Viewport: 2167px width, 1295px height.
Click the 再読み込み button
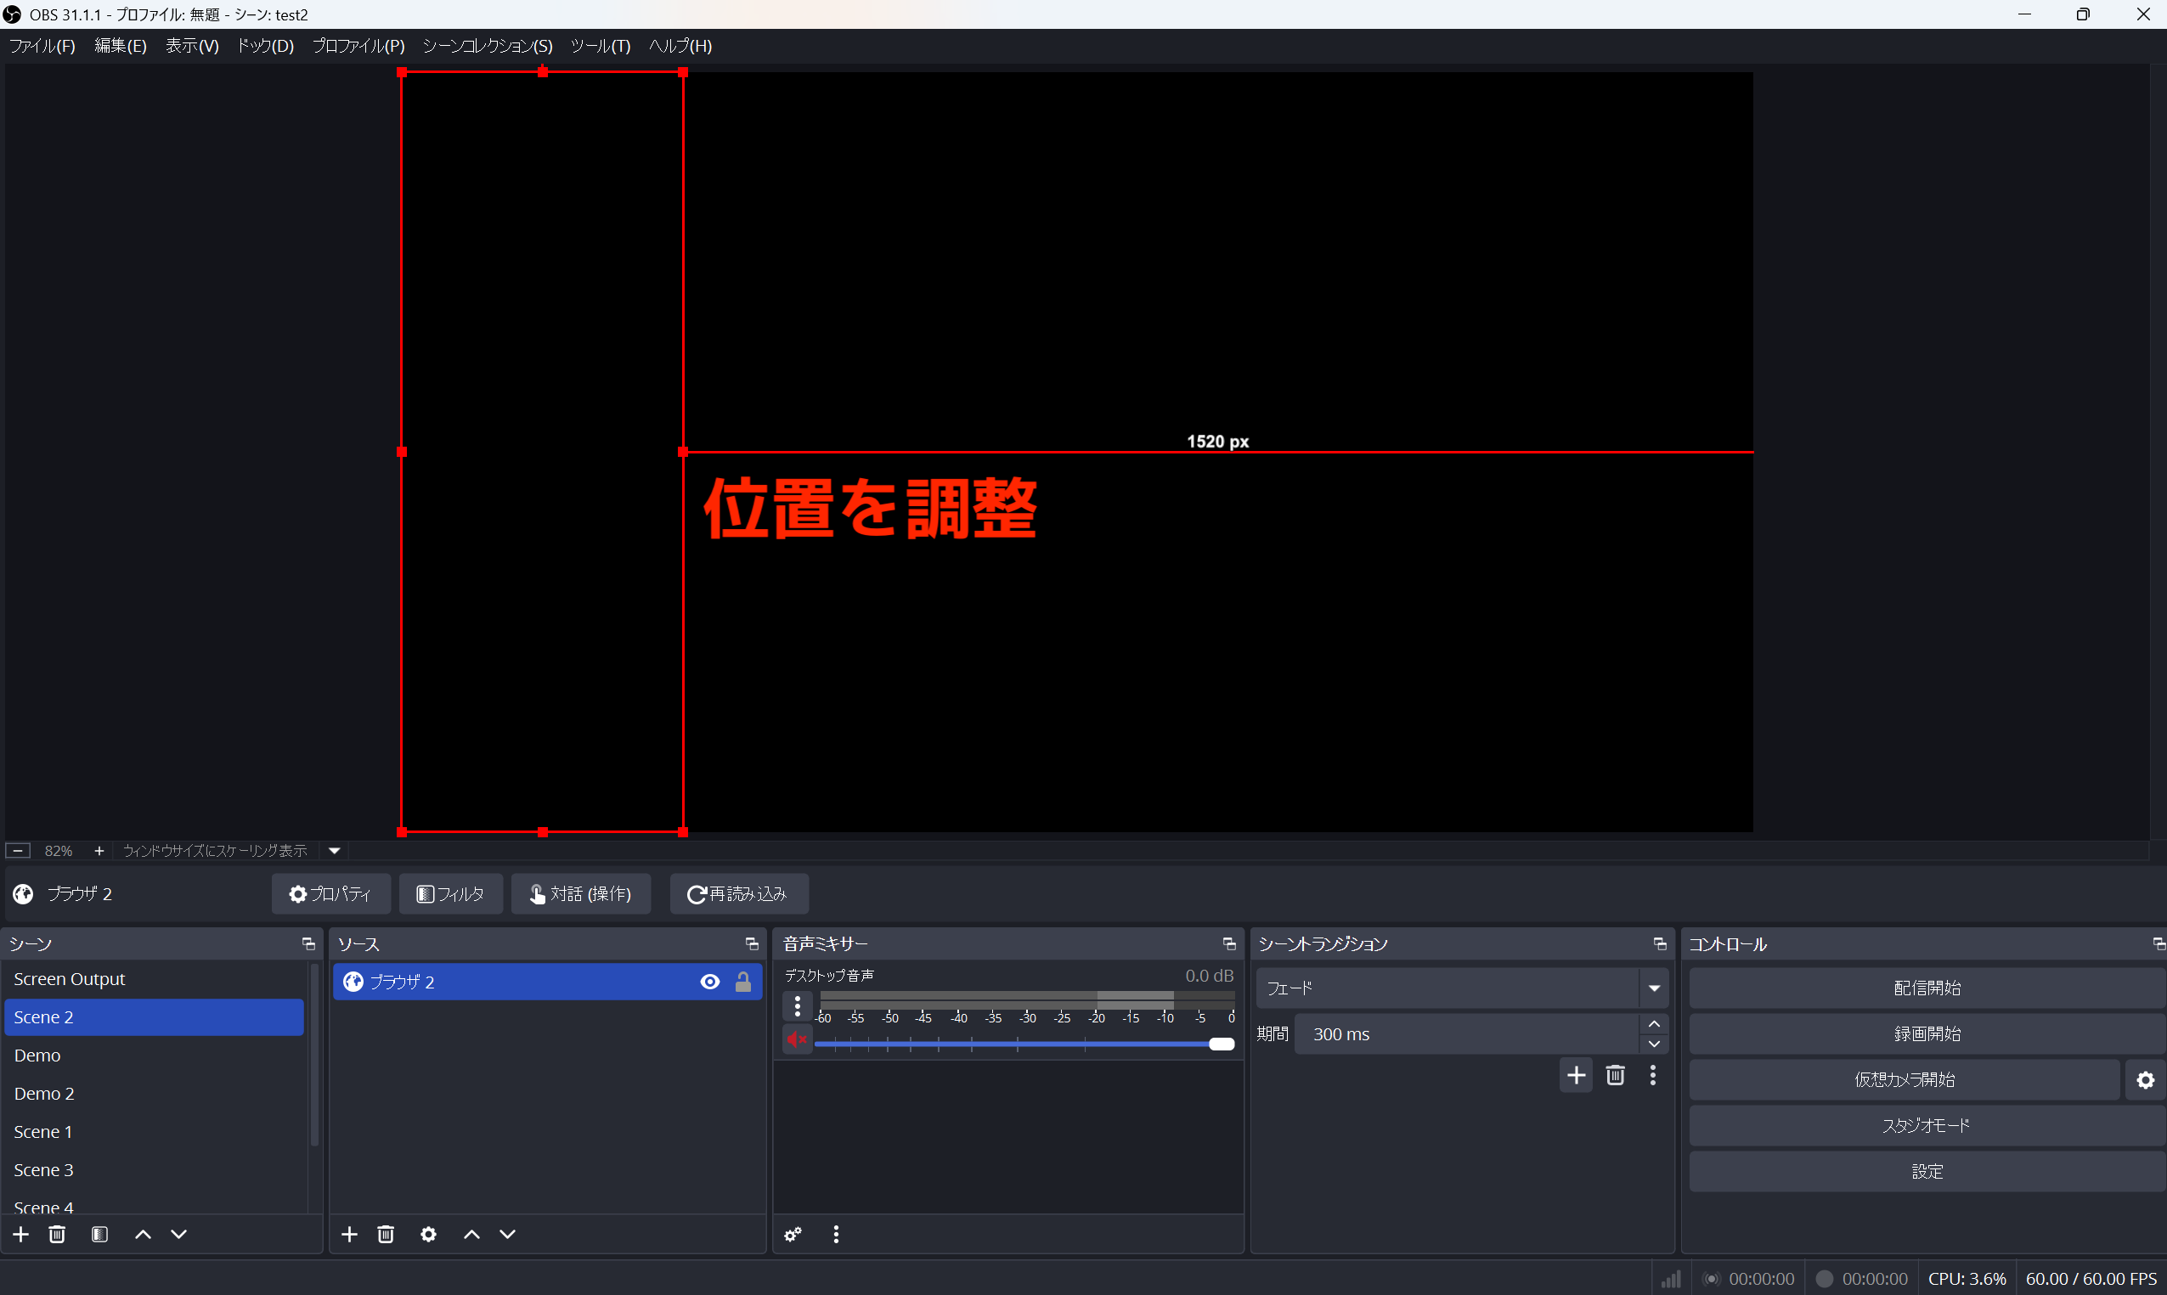[738, 894]
